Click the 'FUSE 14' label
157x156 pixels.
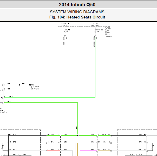69,30
